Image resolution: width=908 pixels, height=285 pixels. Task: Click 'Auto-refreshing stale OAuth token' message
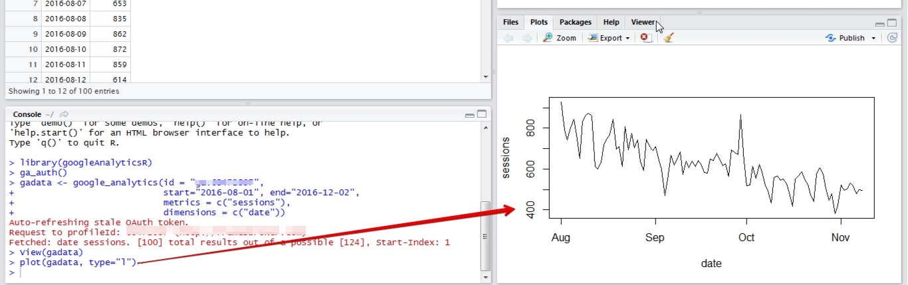(x=99, y=223)
